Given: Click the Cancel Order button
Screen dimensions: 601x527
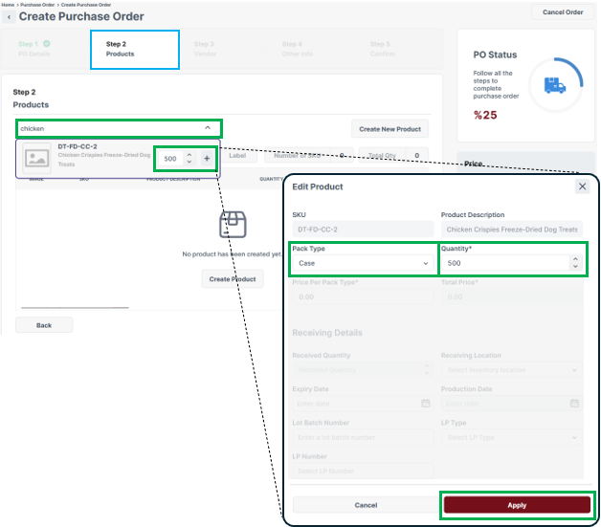Looking at the screenshot, I should point(562,12).
